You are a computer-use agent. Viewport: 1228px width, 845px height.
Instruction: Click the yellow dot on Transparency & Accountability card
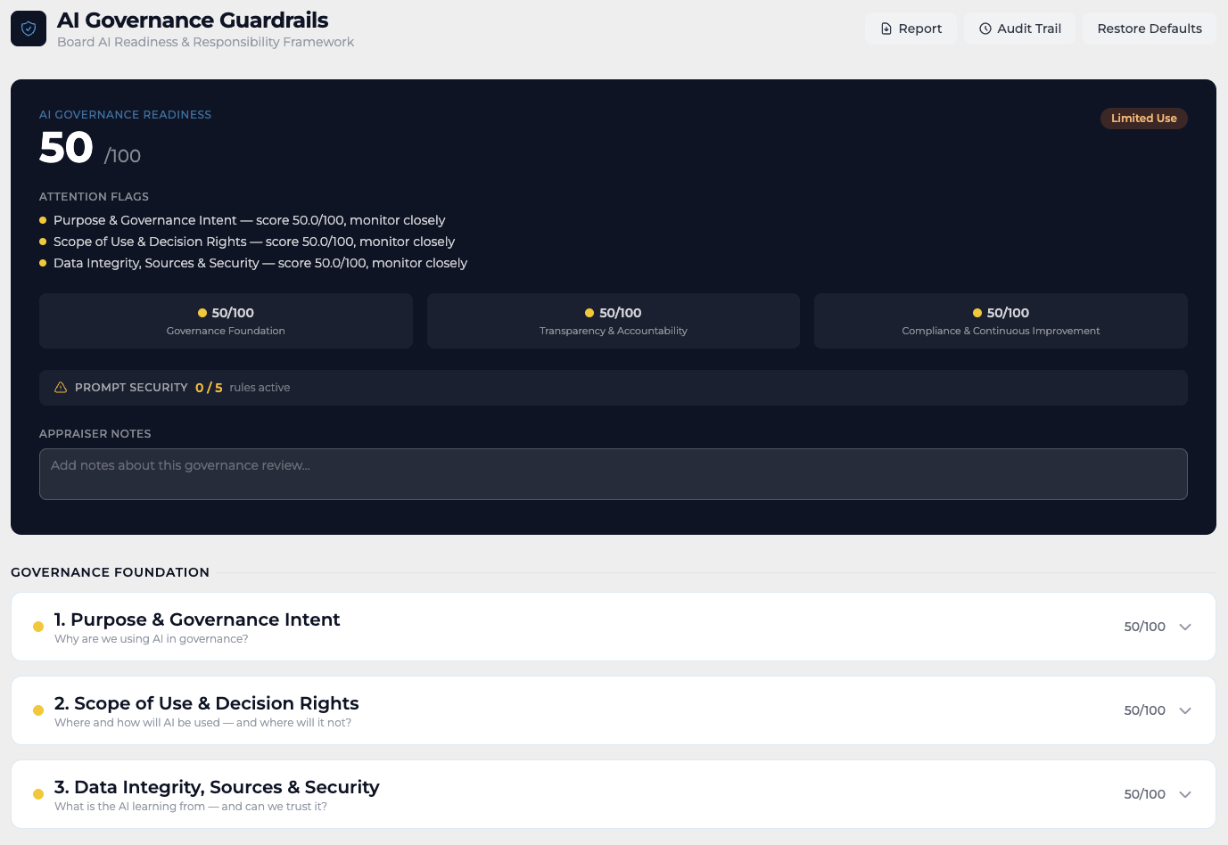[x=589, y=312]
